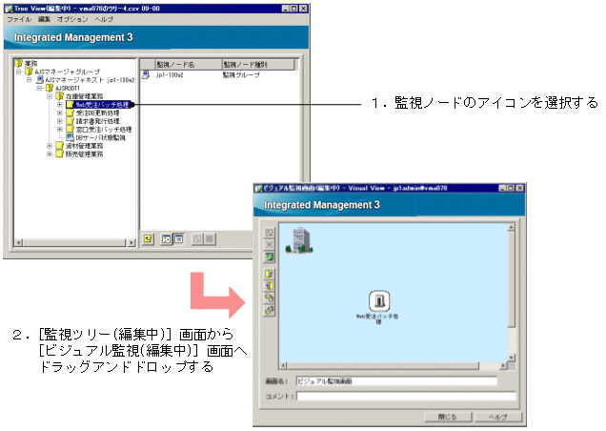606x431 pixels.
Task: Select the Web受注バッチ処理 node icon on map
Action: coord(379,300)
